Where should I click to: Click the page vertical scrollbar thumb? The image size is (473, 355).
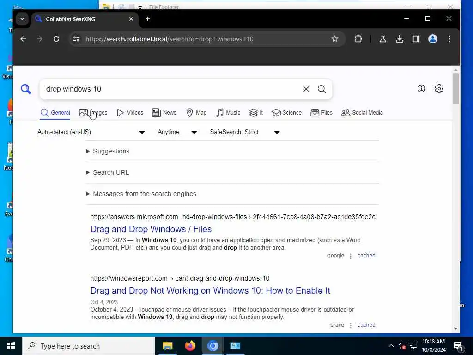pyautogui.click(x=455, y=88)
